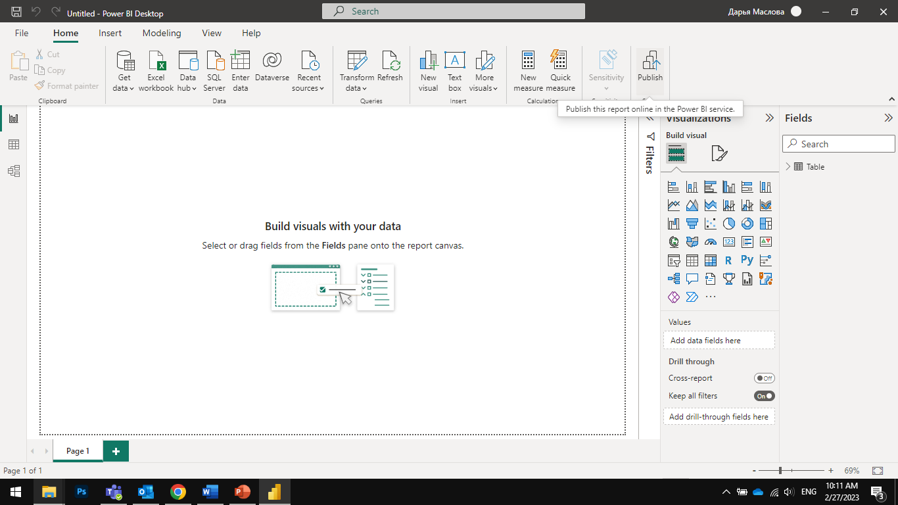Choose the Decomposition tree visual

click(673, 279)
